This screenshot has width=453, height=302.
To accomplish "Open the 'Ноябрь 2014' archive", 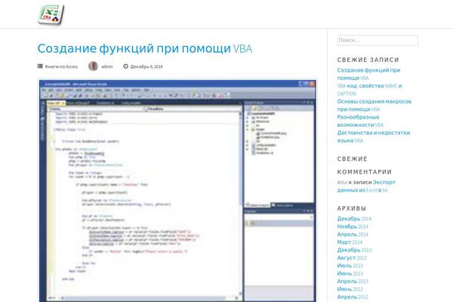I will tap(353, 226).
